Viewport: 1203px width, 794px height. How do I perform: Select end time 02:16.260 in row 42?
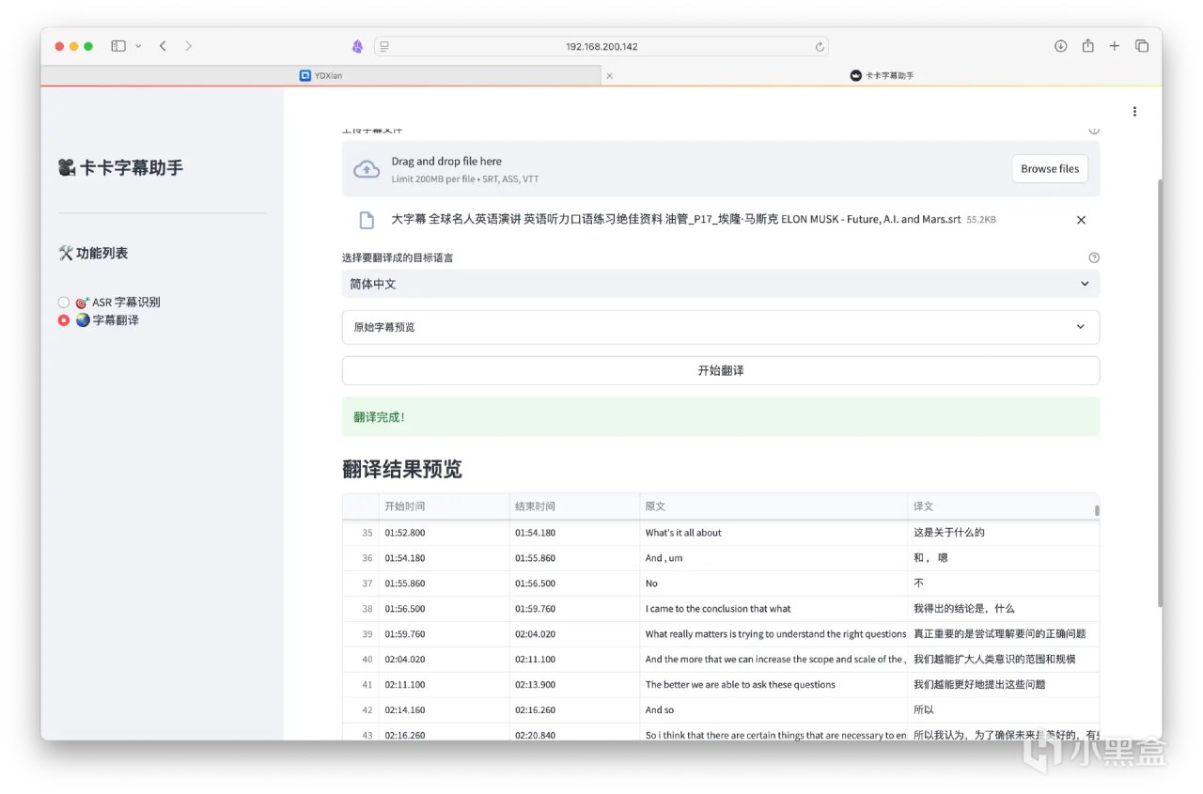pyautogui.click(x=574, y=710)
